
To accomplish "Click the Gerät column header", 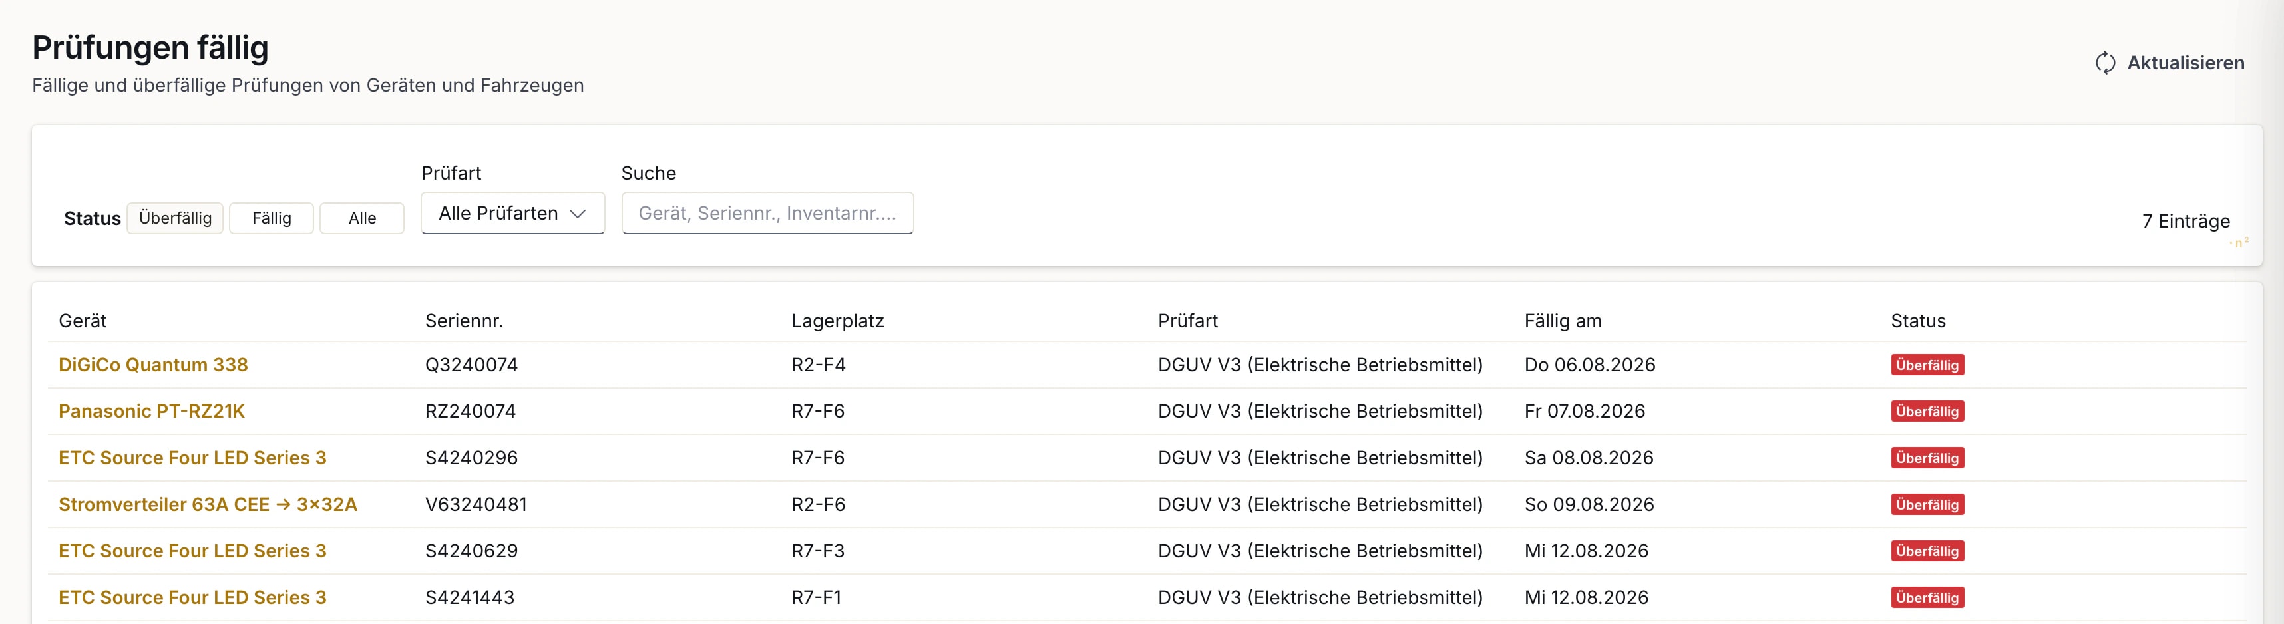I will tap(83, 321).
